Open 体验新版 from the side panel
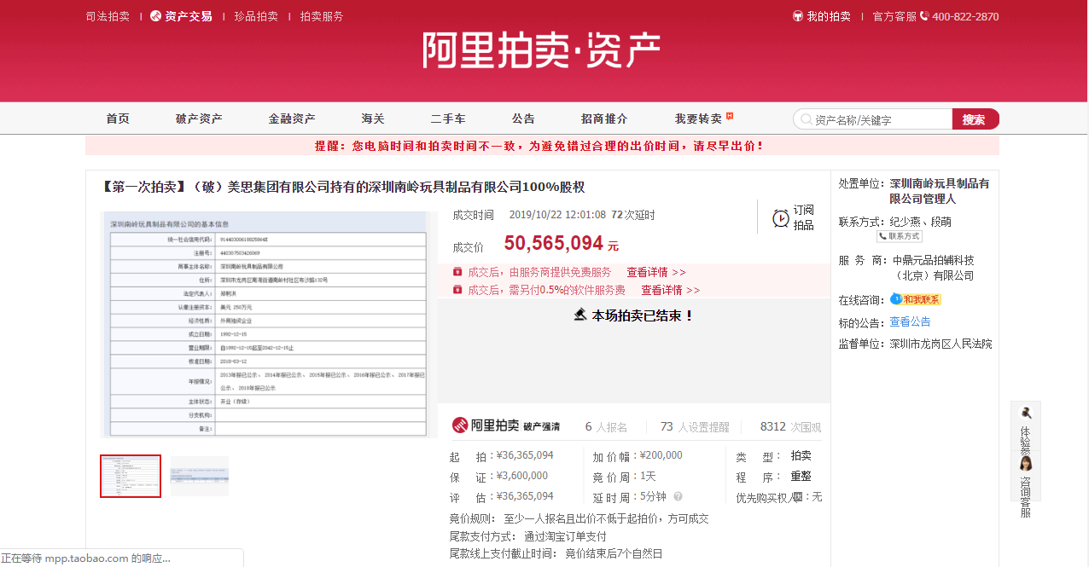 [1026, 425]
